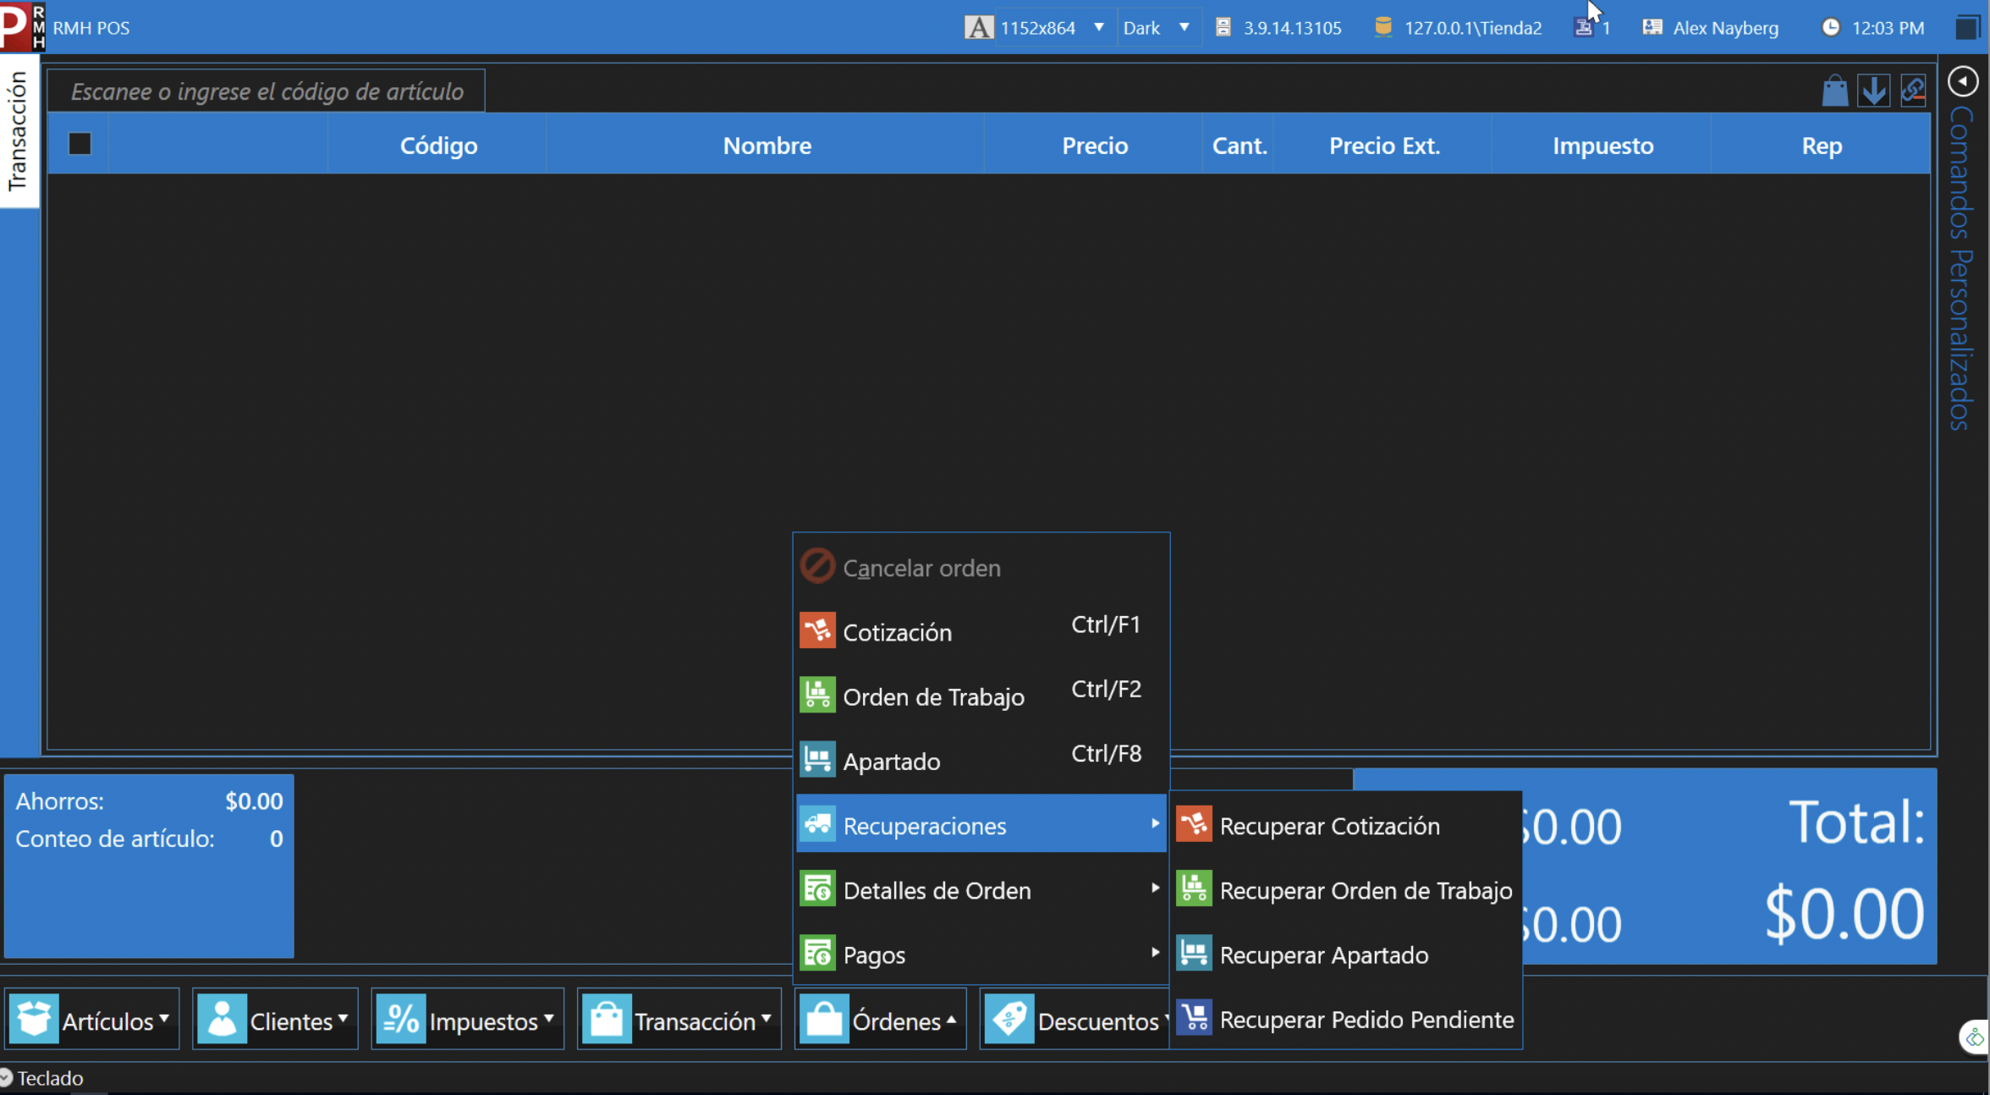Click the Clientes person icon
This screenshot has height=1095, width=1990.
coord(222,1019)
